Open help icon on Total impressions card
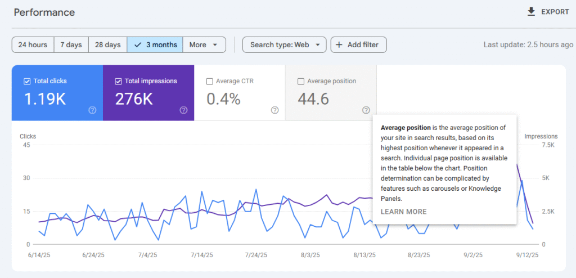576x278 pixels. [183, 110]
